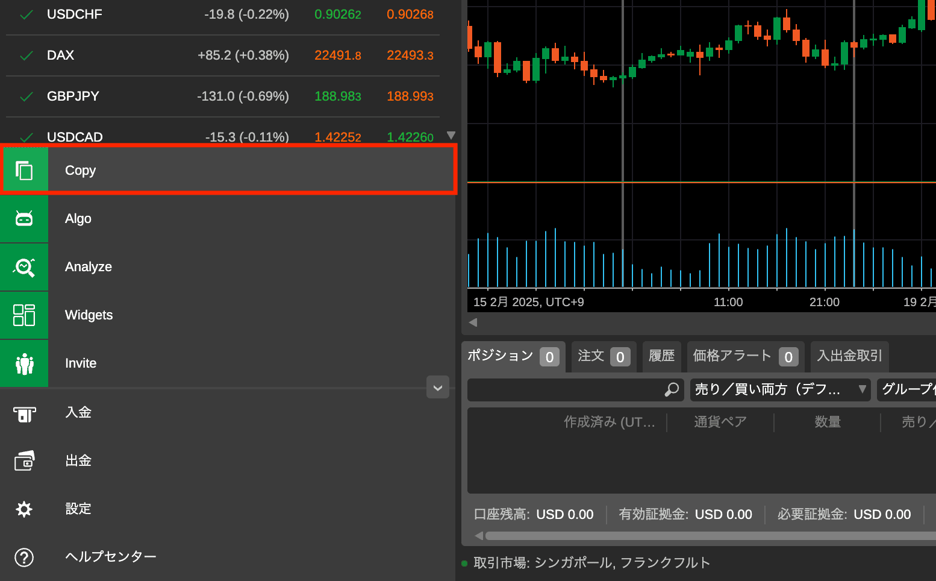
Task: Open the グループ grouping dropdown
Action: pos(906,389)
